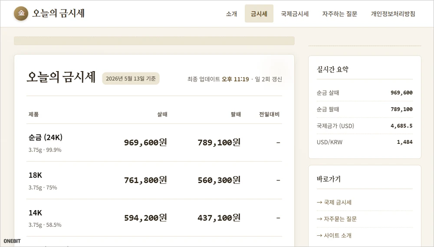
Task: Click the 제품 column header
Action: click(x=33, y=114)
